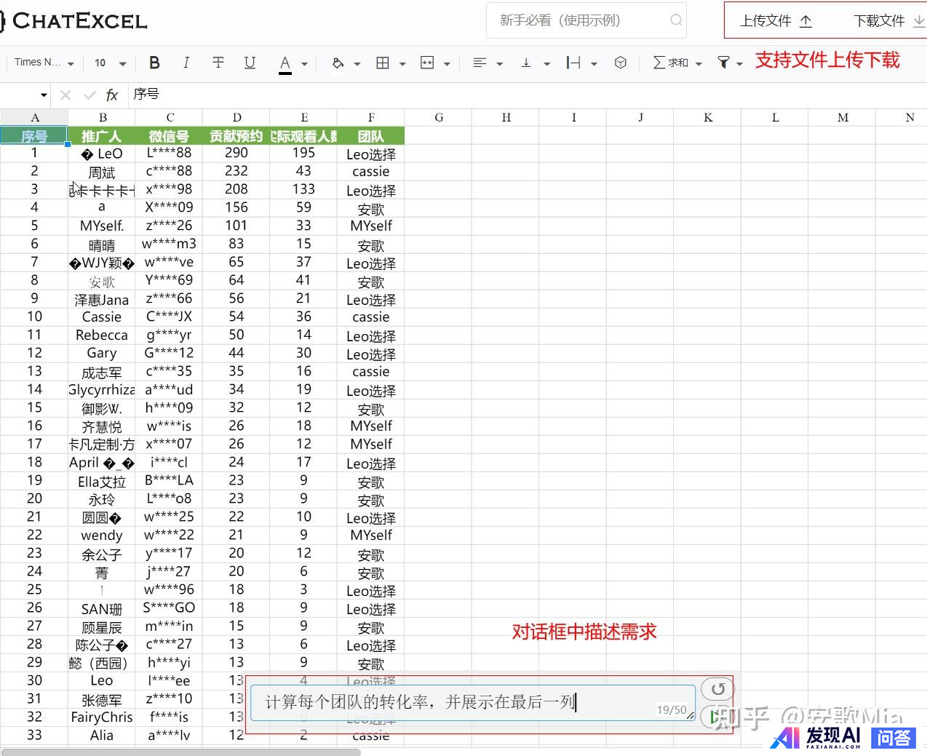The height and width of the screenshot is (756, 927).
Task: Click the cell with value 156
Action: coord(236,208)
